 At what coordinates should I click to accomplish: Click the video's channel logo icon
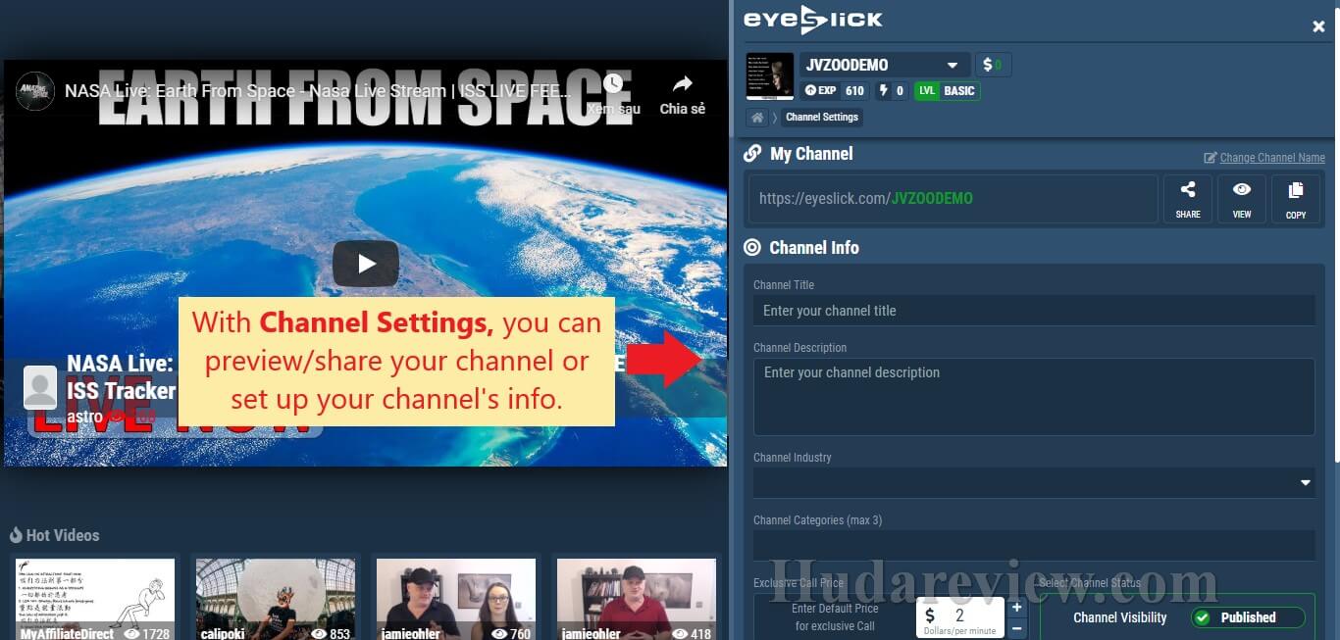(x=36, y=91)
